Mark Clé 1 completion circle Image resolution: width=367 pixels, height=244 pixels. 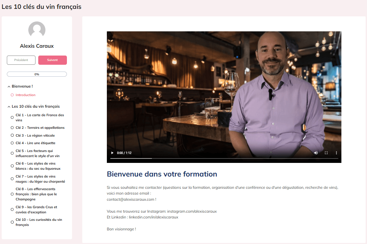click(x=12, y=118)
